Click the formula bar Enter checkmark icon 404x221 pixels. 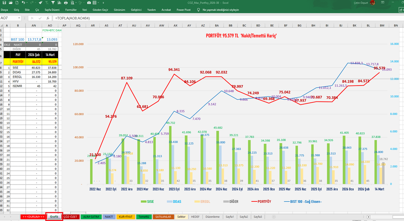(40, 18)
